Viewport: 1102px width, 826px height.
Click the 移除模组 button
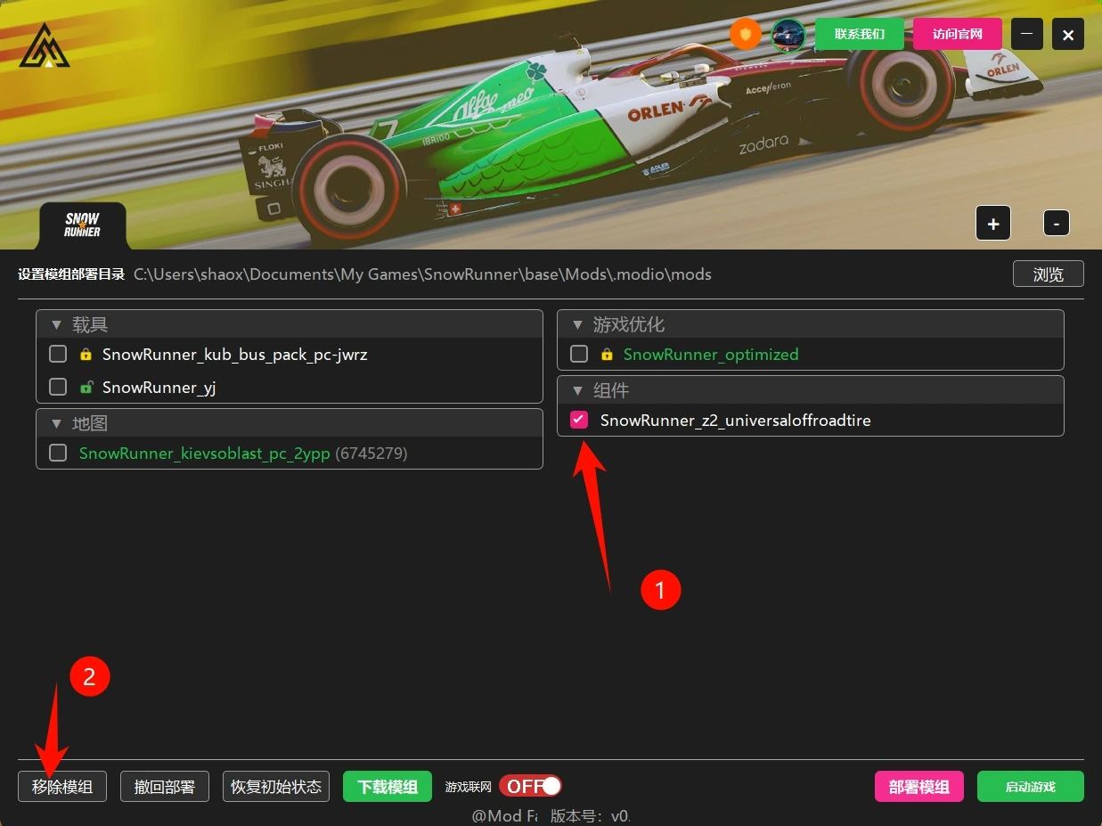[x=62, y=787]
